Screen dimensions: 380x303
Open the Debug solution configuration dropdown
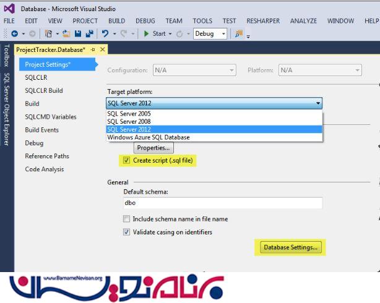pyautogui.click(x=223, y=34)
